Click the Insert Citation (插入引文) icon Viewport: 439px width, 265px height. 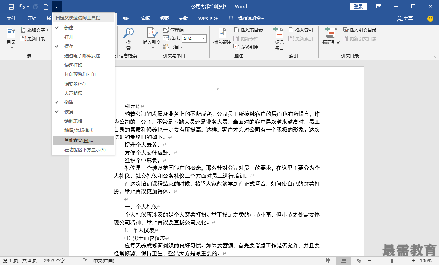click(x=152, y=33)
